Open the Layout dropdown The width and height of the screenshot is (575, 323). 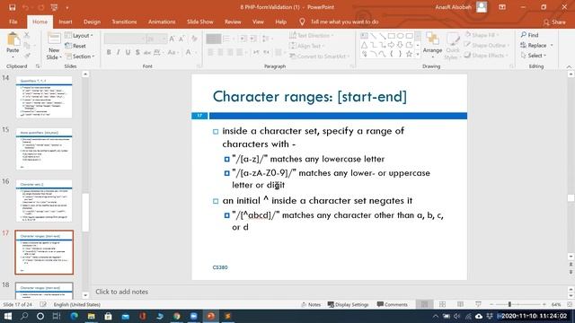point(78,36)
